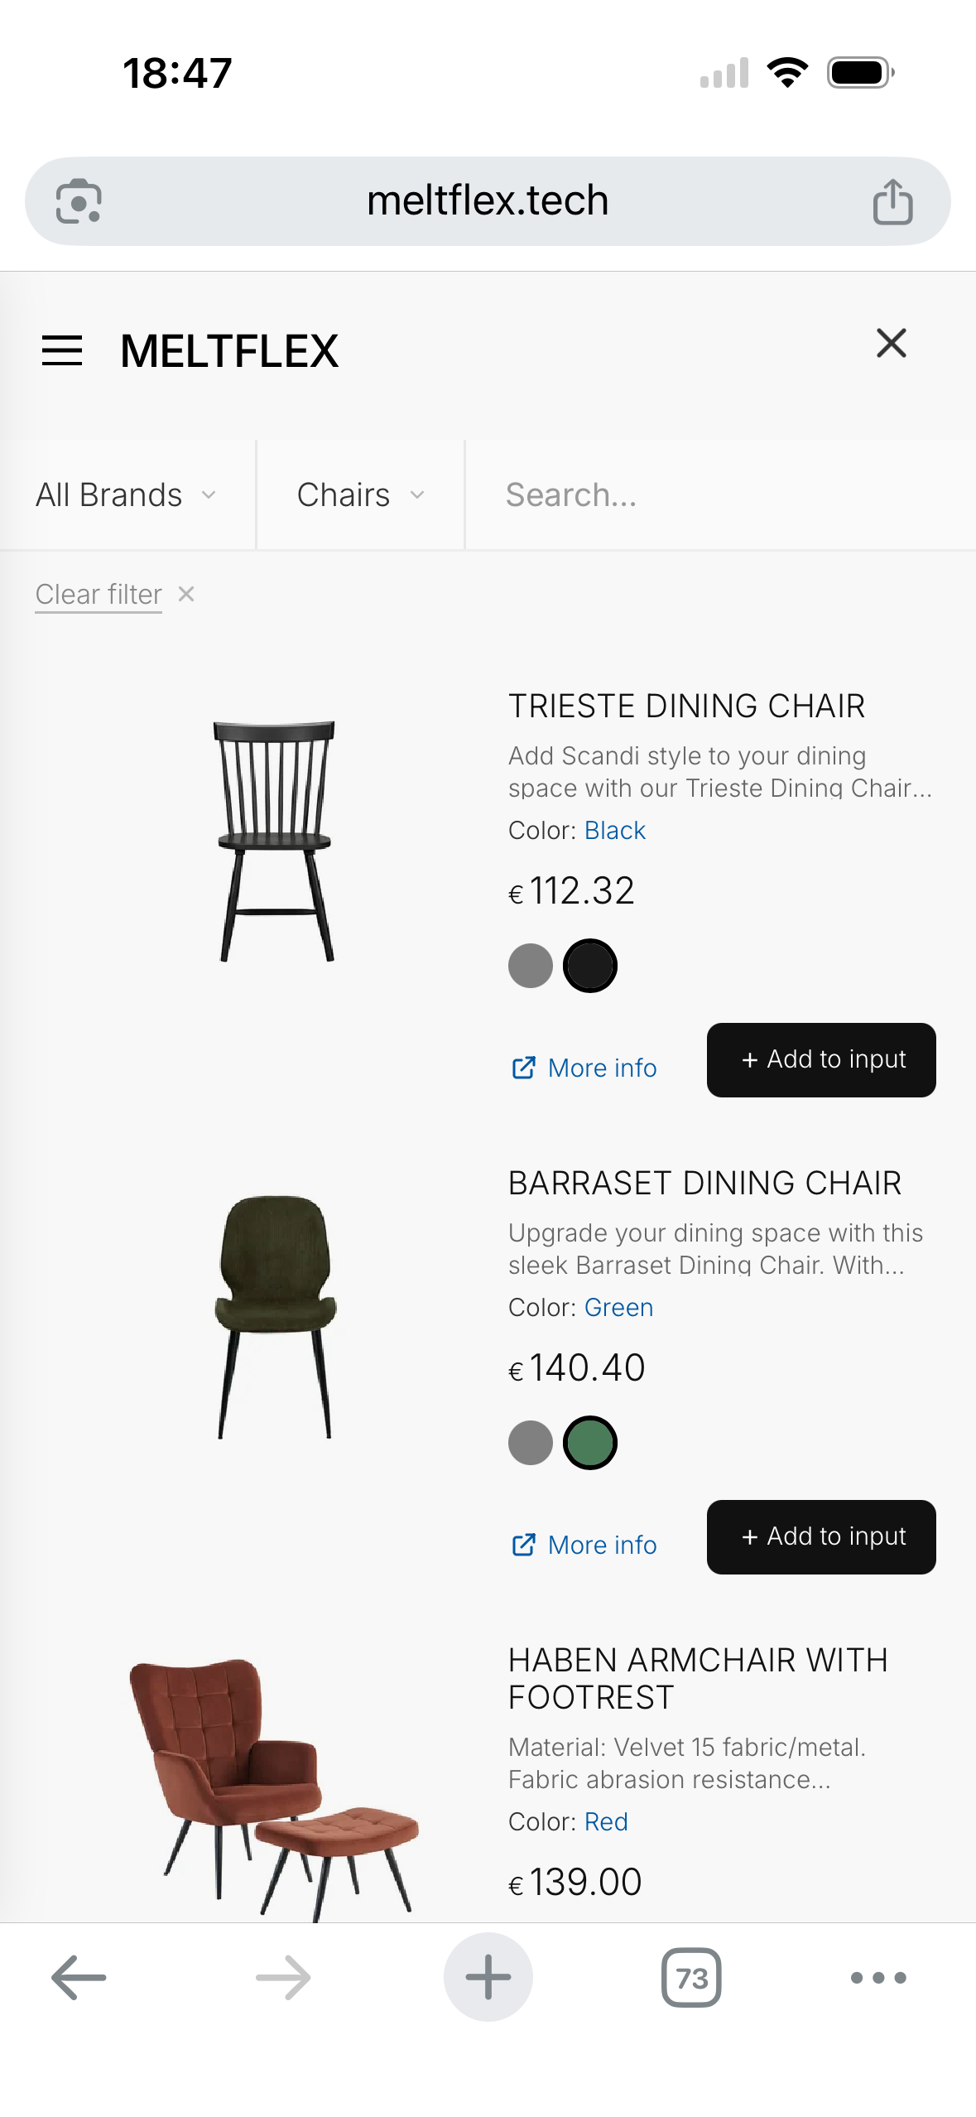Expand the Chairs category dropdown
The width and height of the screenshot is (976, 2117).
[360, 495]
